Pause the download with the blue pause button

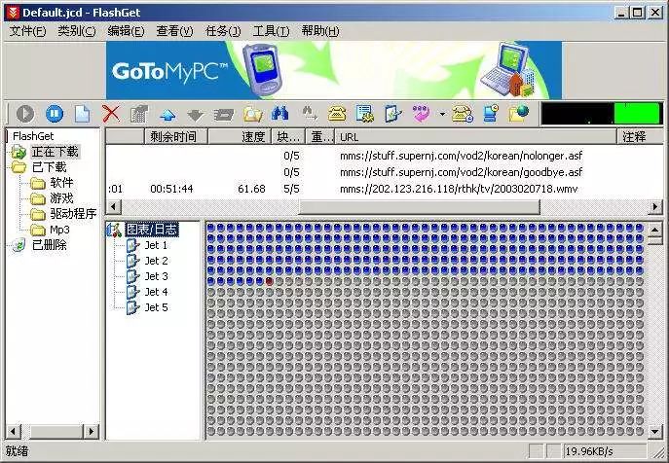pyautogui.click(x=54, y=114)
